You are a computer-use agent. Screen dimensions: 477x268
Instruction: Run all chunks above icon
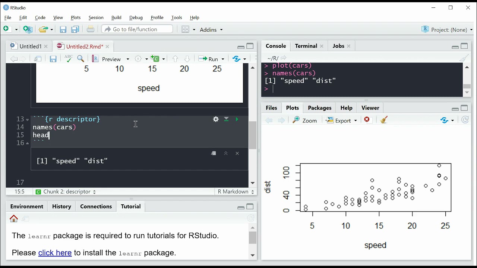coord(226,119)
